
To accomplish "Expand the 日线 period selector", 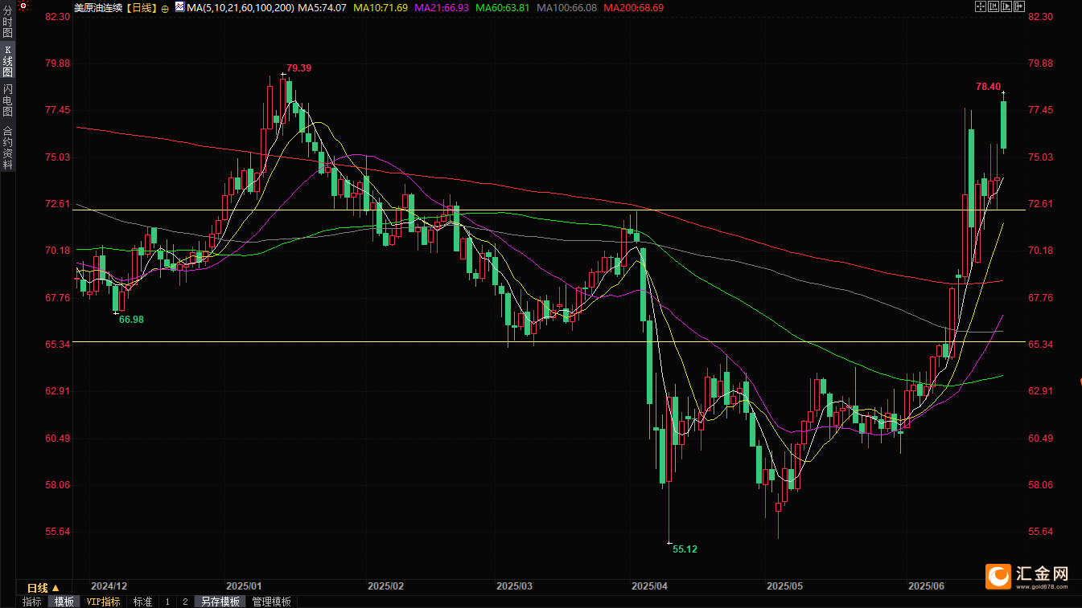I will 43,588.
